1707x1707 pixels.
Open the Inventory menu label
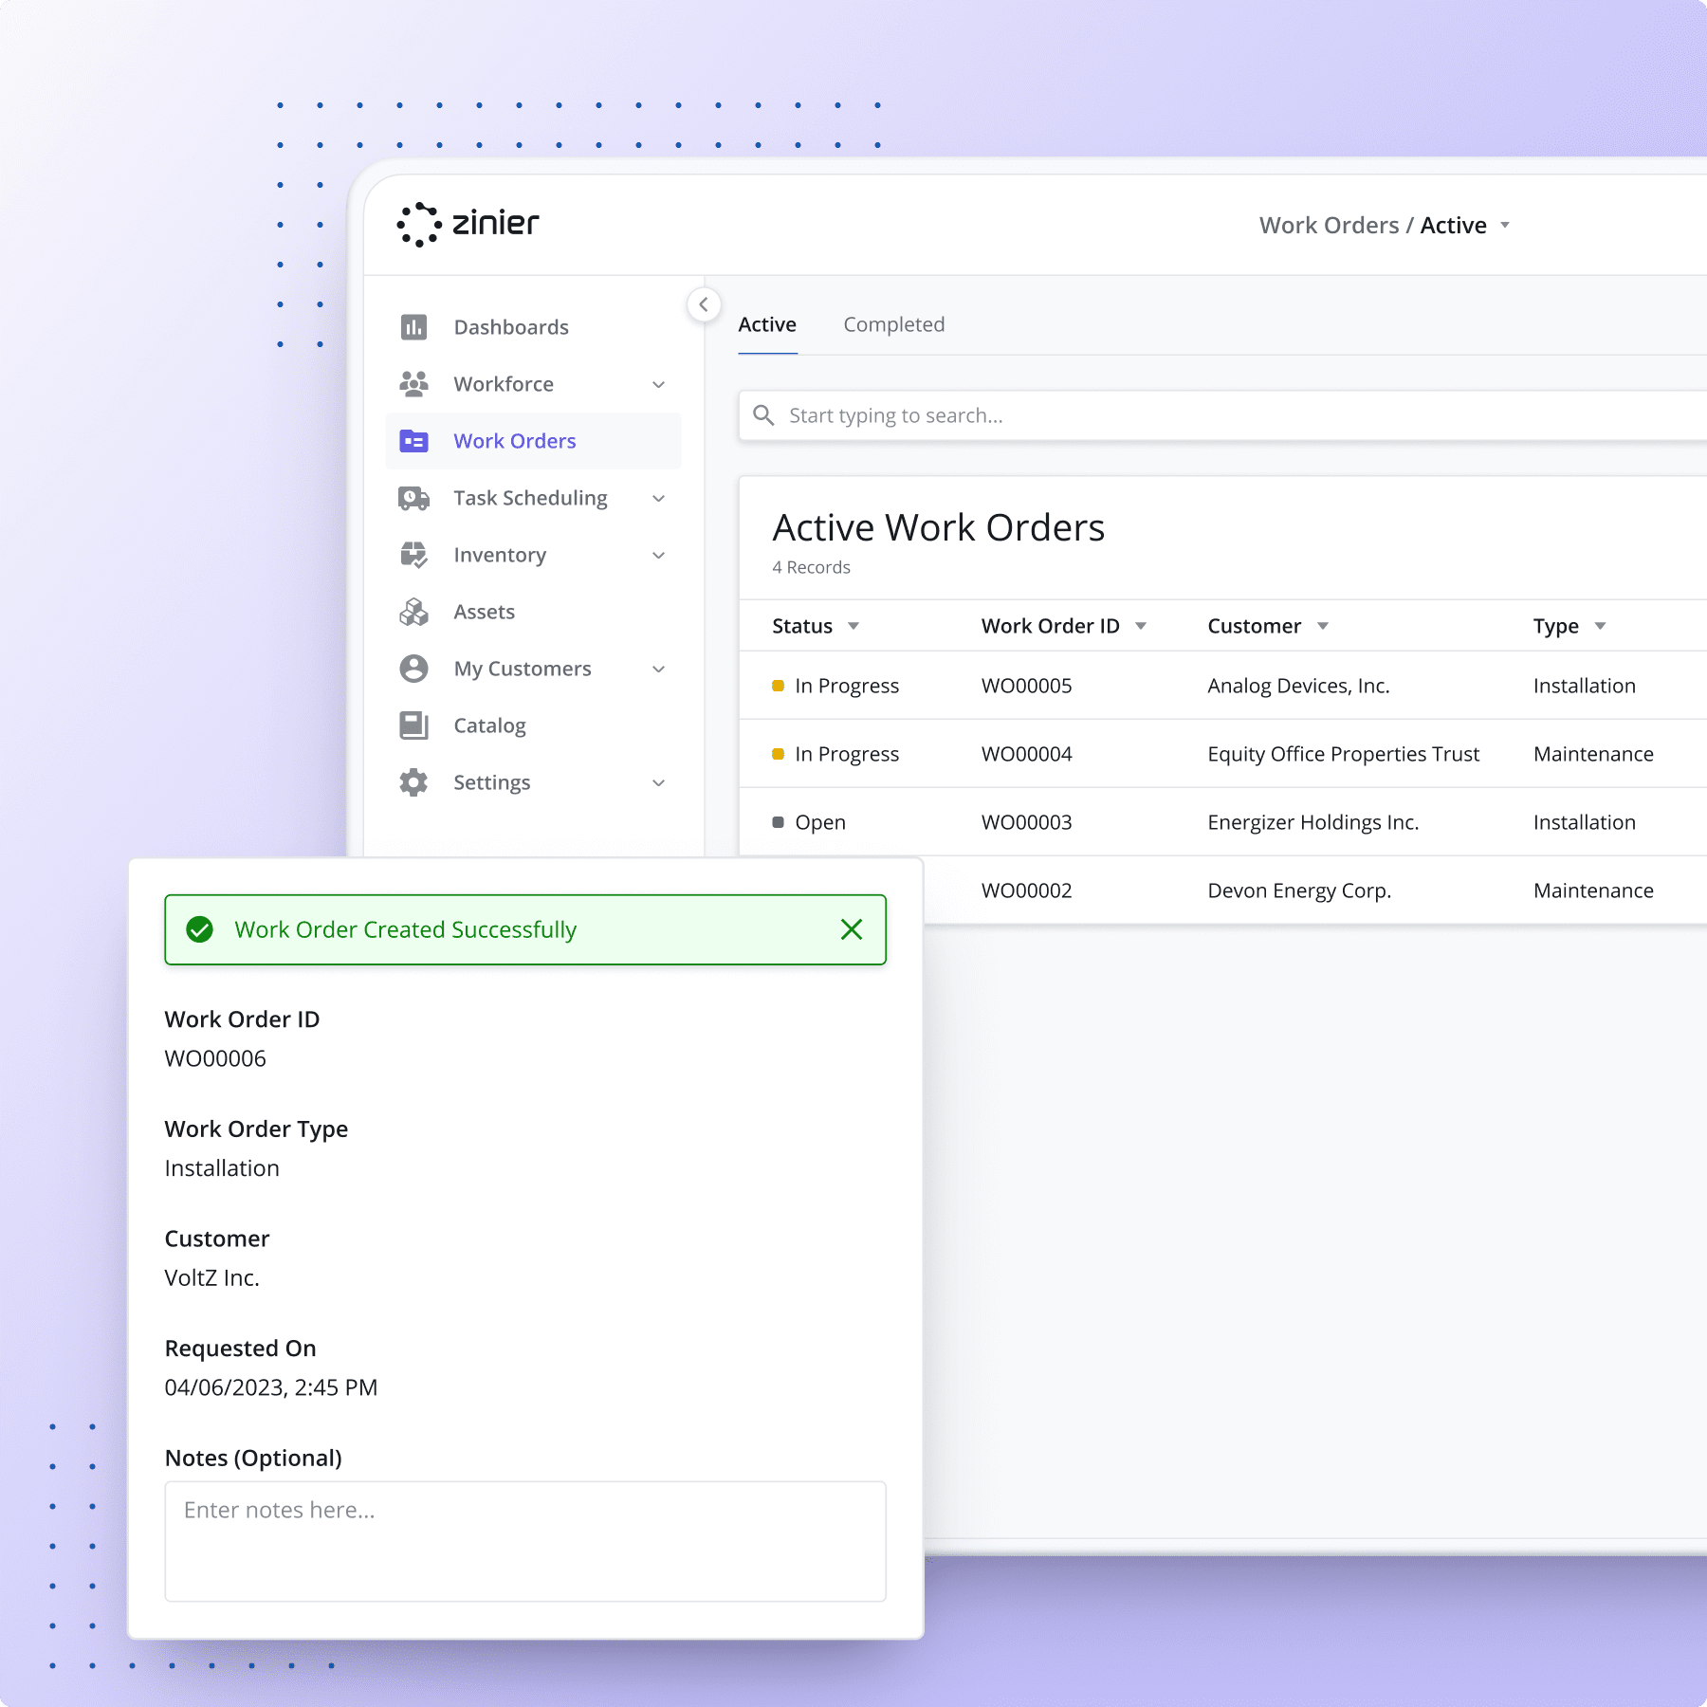tap(500, 555)
